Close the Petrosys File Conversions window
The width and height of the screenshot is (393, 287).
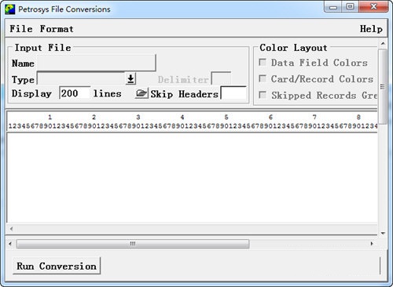[373, 7]
